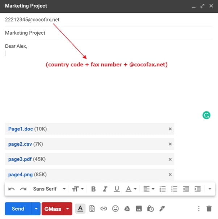This screenshot has height=219, width=218.
Task: Remove the page3.pdf attachment
Action: point(170,159)
